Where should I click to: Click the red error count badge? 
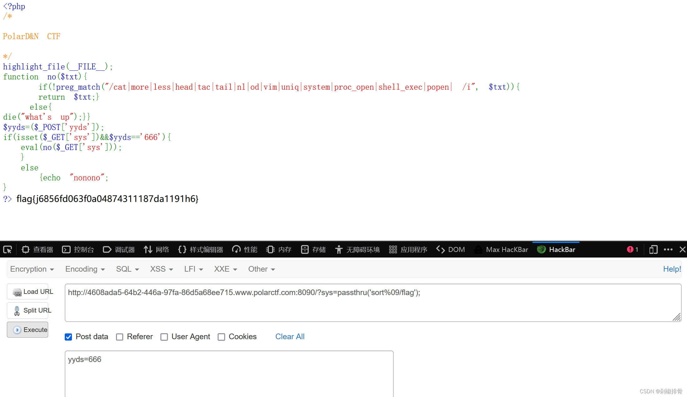click(x=633, y=249)
